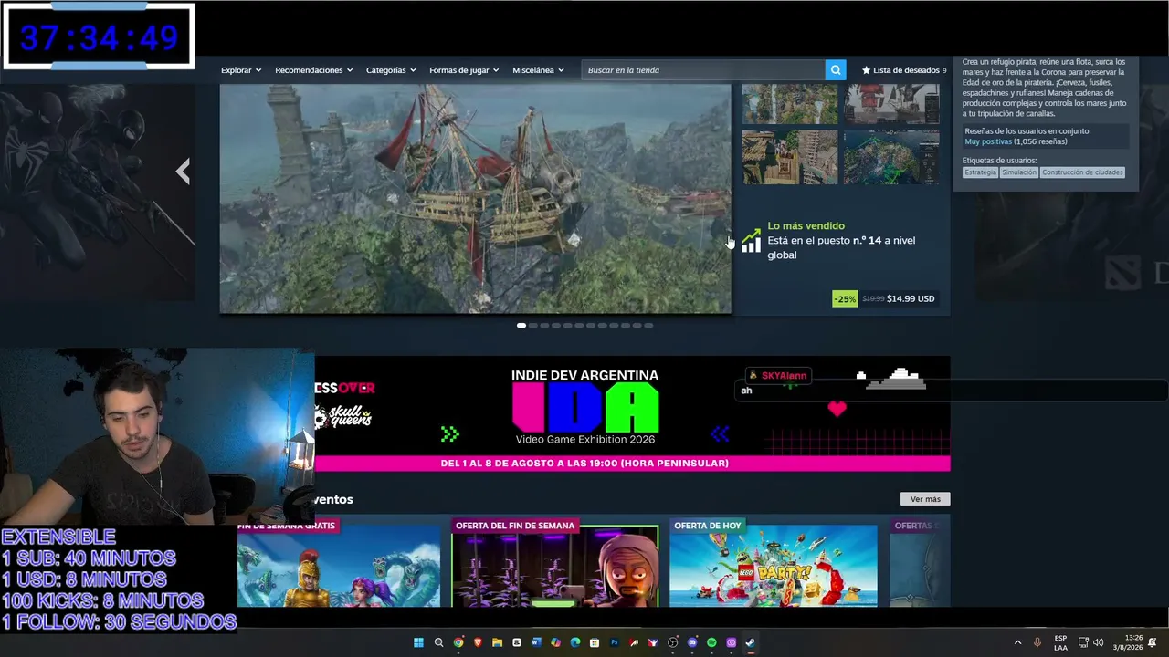Click the ESP LAA language indicator
The image size is (1169, 657).
click(x=1060, y=642)
